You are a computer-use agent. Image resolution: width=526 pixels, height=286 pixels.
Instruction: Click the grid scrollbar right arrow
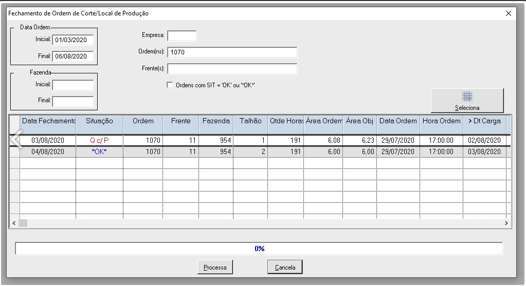(x=506, y=223)
